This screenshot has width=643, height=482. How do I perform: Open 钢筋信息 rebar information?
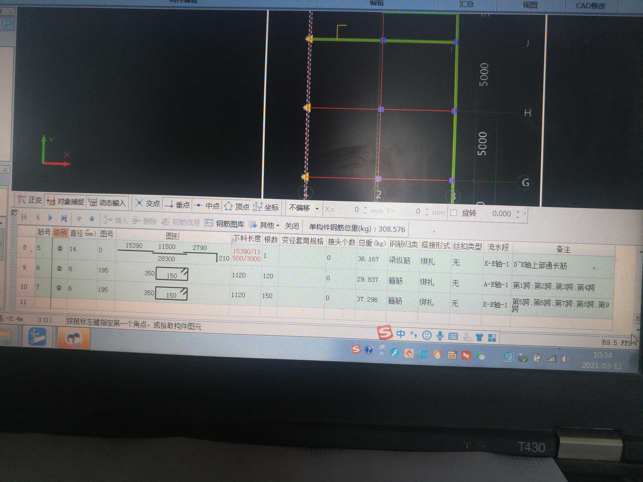pos(181,222)
